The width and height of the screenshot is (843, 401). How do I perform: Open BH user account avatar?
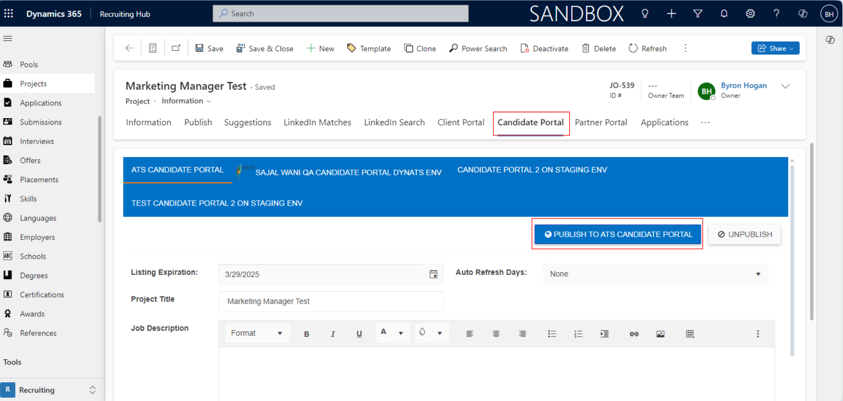click(829, 14)
